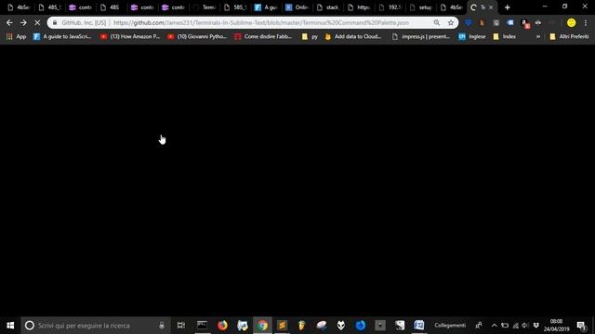Open the extension with the red badge
Screen dimensions: 595x334
click(525, 23)
